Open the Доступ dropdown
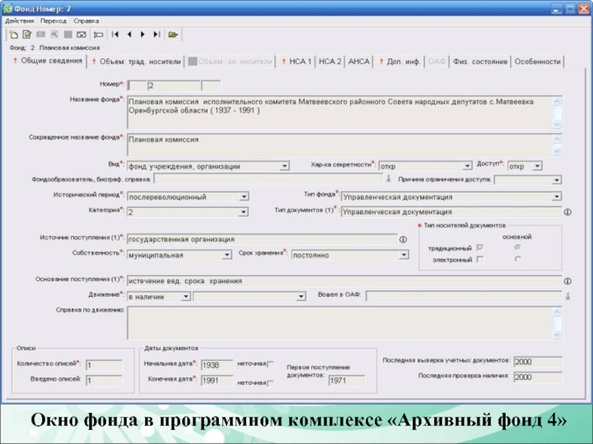 [x=537, y=166]
